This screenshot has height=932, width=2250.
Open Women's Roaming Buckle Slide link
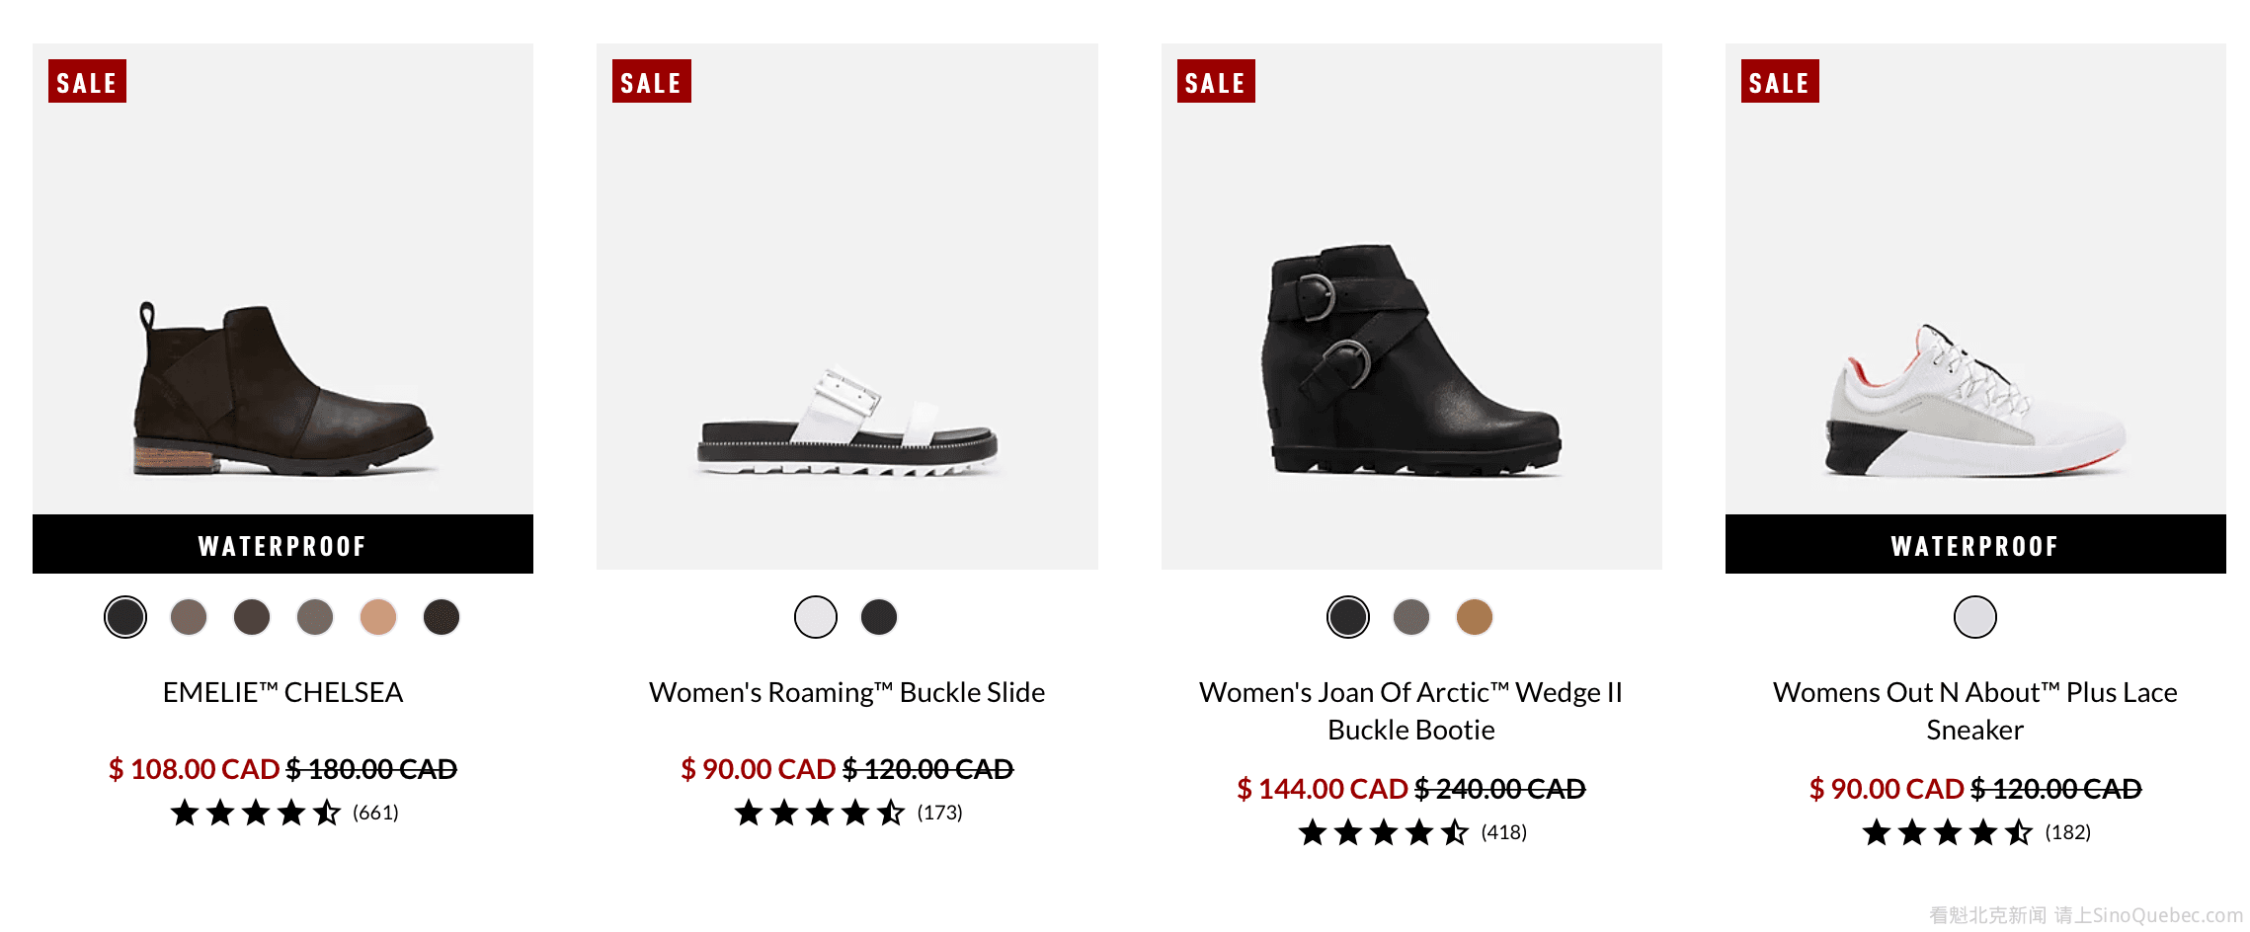coord(846,692)
